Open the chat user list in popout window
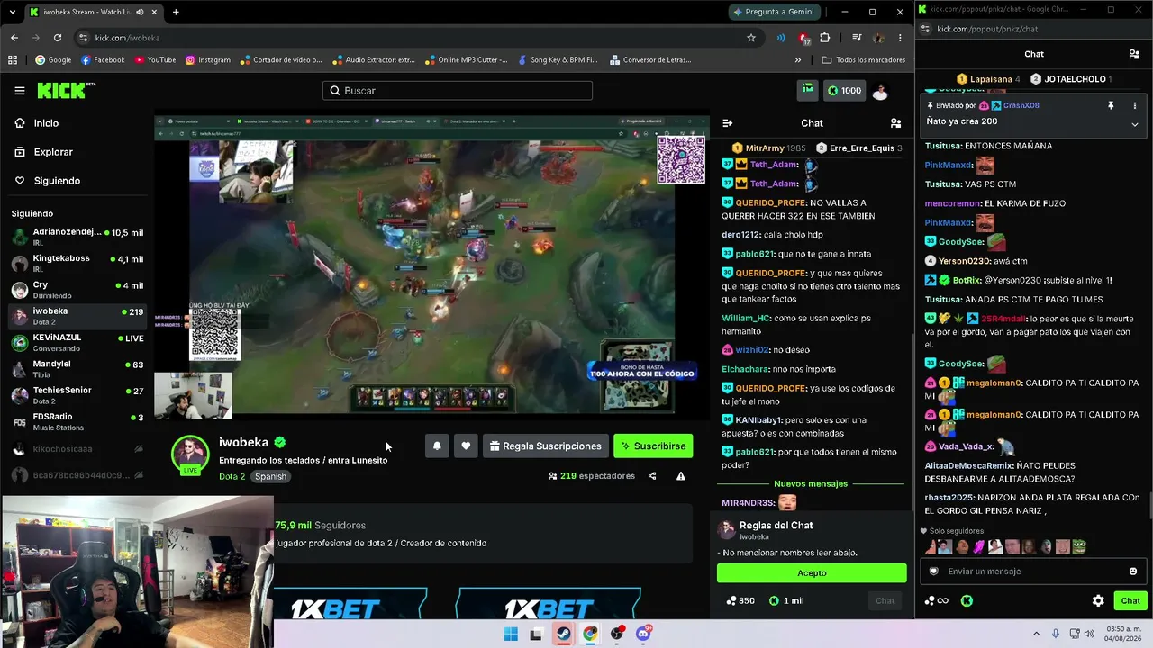 pos(1134,54)
